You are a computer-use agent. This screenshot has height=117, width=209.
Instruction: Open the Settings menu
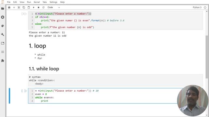tap(53, 2)
